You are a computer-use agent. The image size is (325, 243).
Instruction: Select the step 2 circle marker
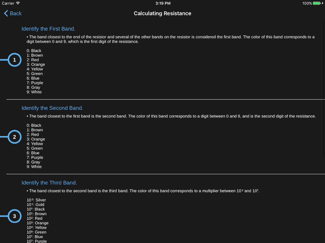(15, 137)
